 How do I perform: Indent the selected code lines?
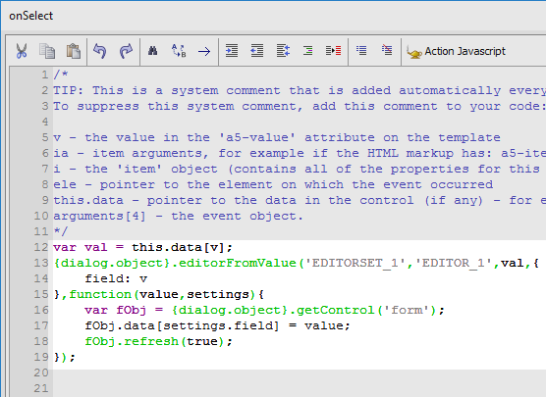232,51
